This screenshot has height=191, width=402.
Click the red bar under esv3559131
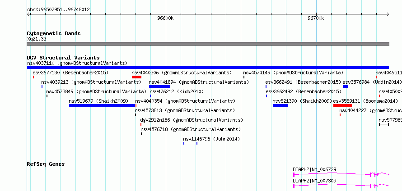point(342,105)
